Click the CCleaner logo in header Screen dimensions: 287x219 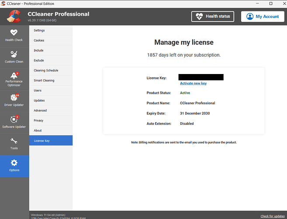13,17
